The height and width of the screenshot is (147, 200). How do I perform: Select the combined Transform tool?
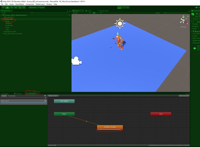[x=24, y=8]
